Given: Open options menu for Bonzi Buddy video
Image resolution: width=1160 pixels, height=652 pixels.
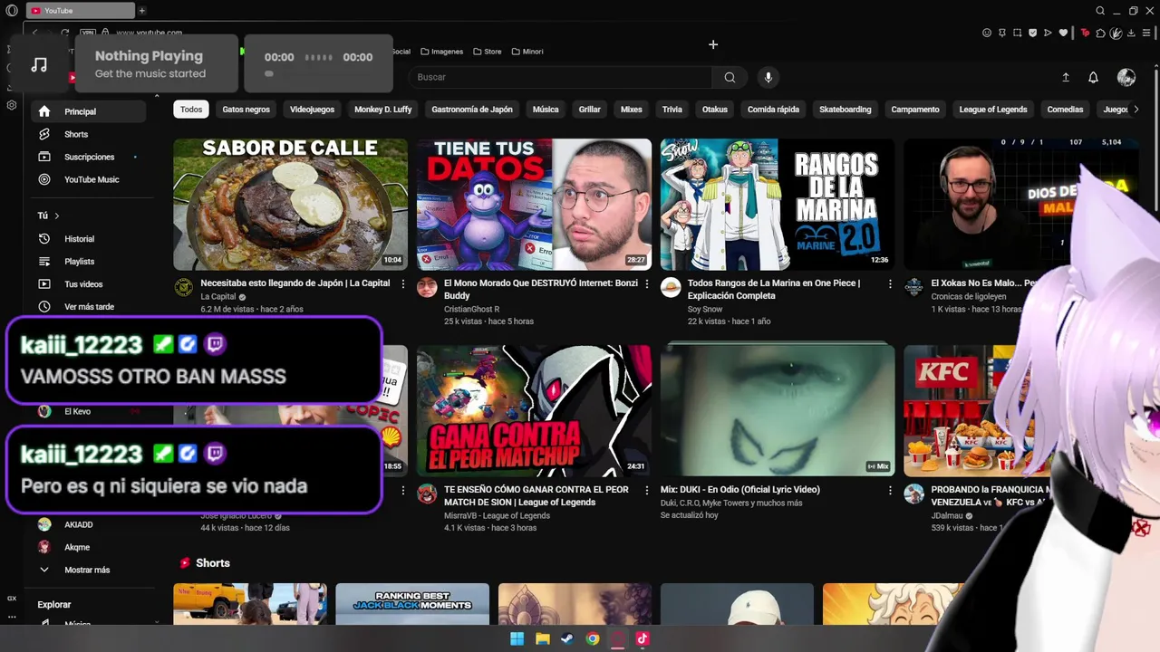Looking at the screenshot, I should [646, 283].
